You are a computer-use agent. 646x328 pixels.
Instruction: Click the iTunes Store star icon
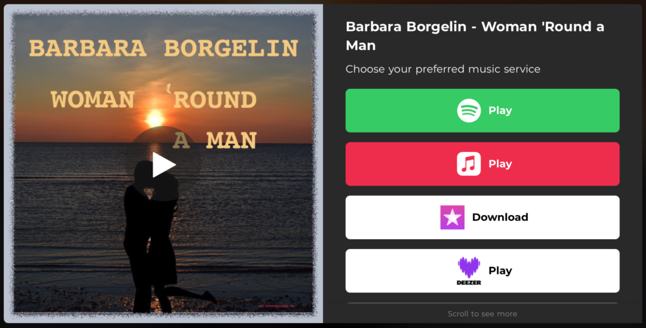coord(452,218)
